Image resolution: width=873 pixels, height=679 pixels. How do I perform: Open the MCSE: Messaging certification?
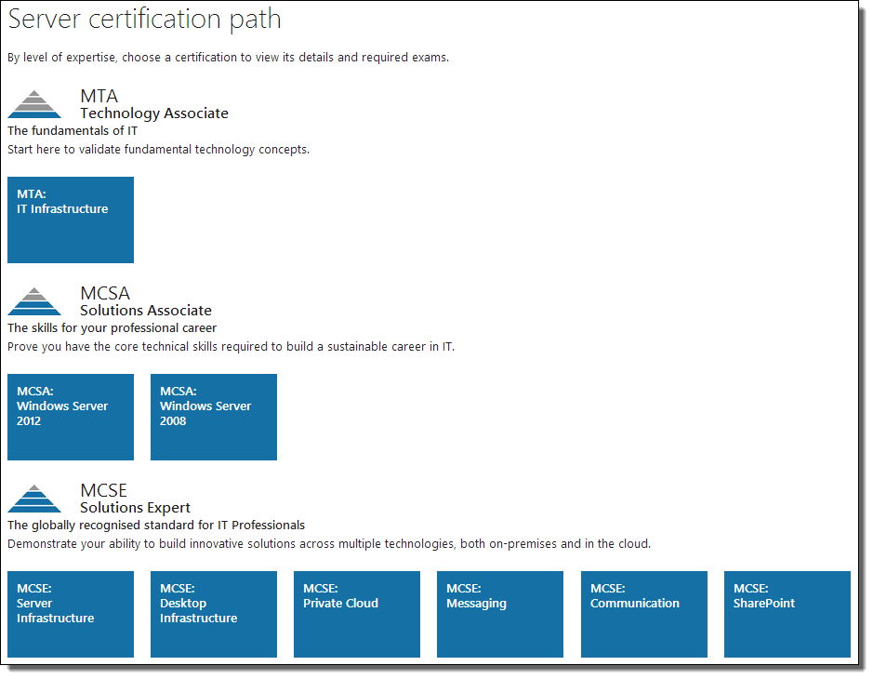(x=499, y=614)
